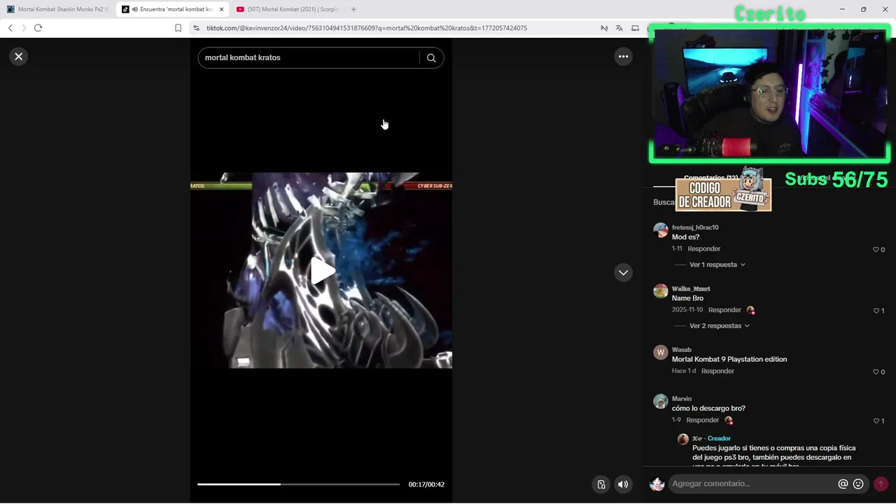The image size is (896, 504).
Task: Reply to Marvin's comment
Action: pyautogui.click(x=702, y=420)
